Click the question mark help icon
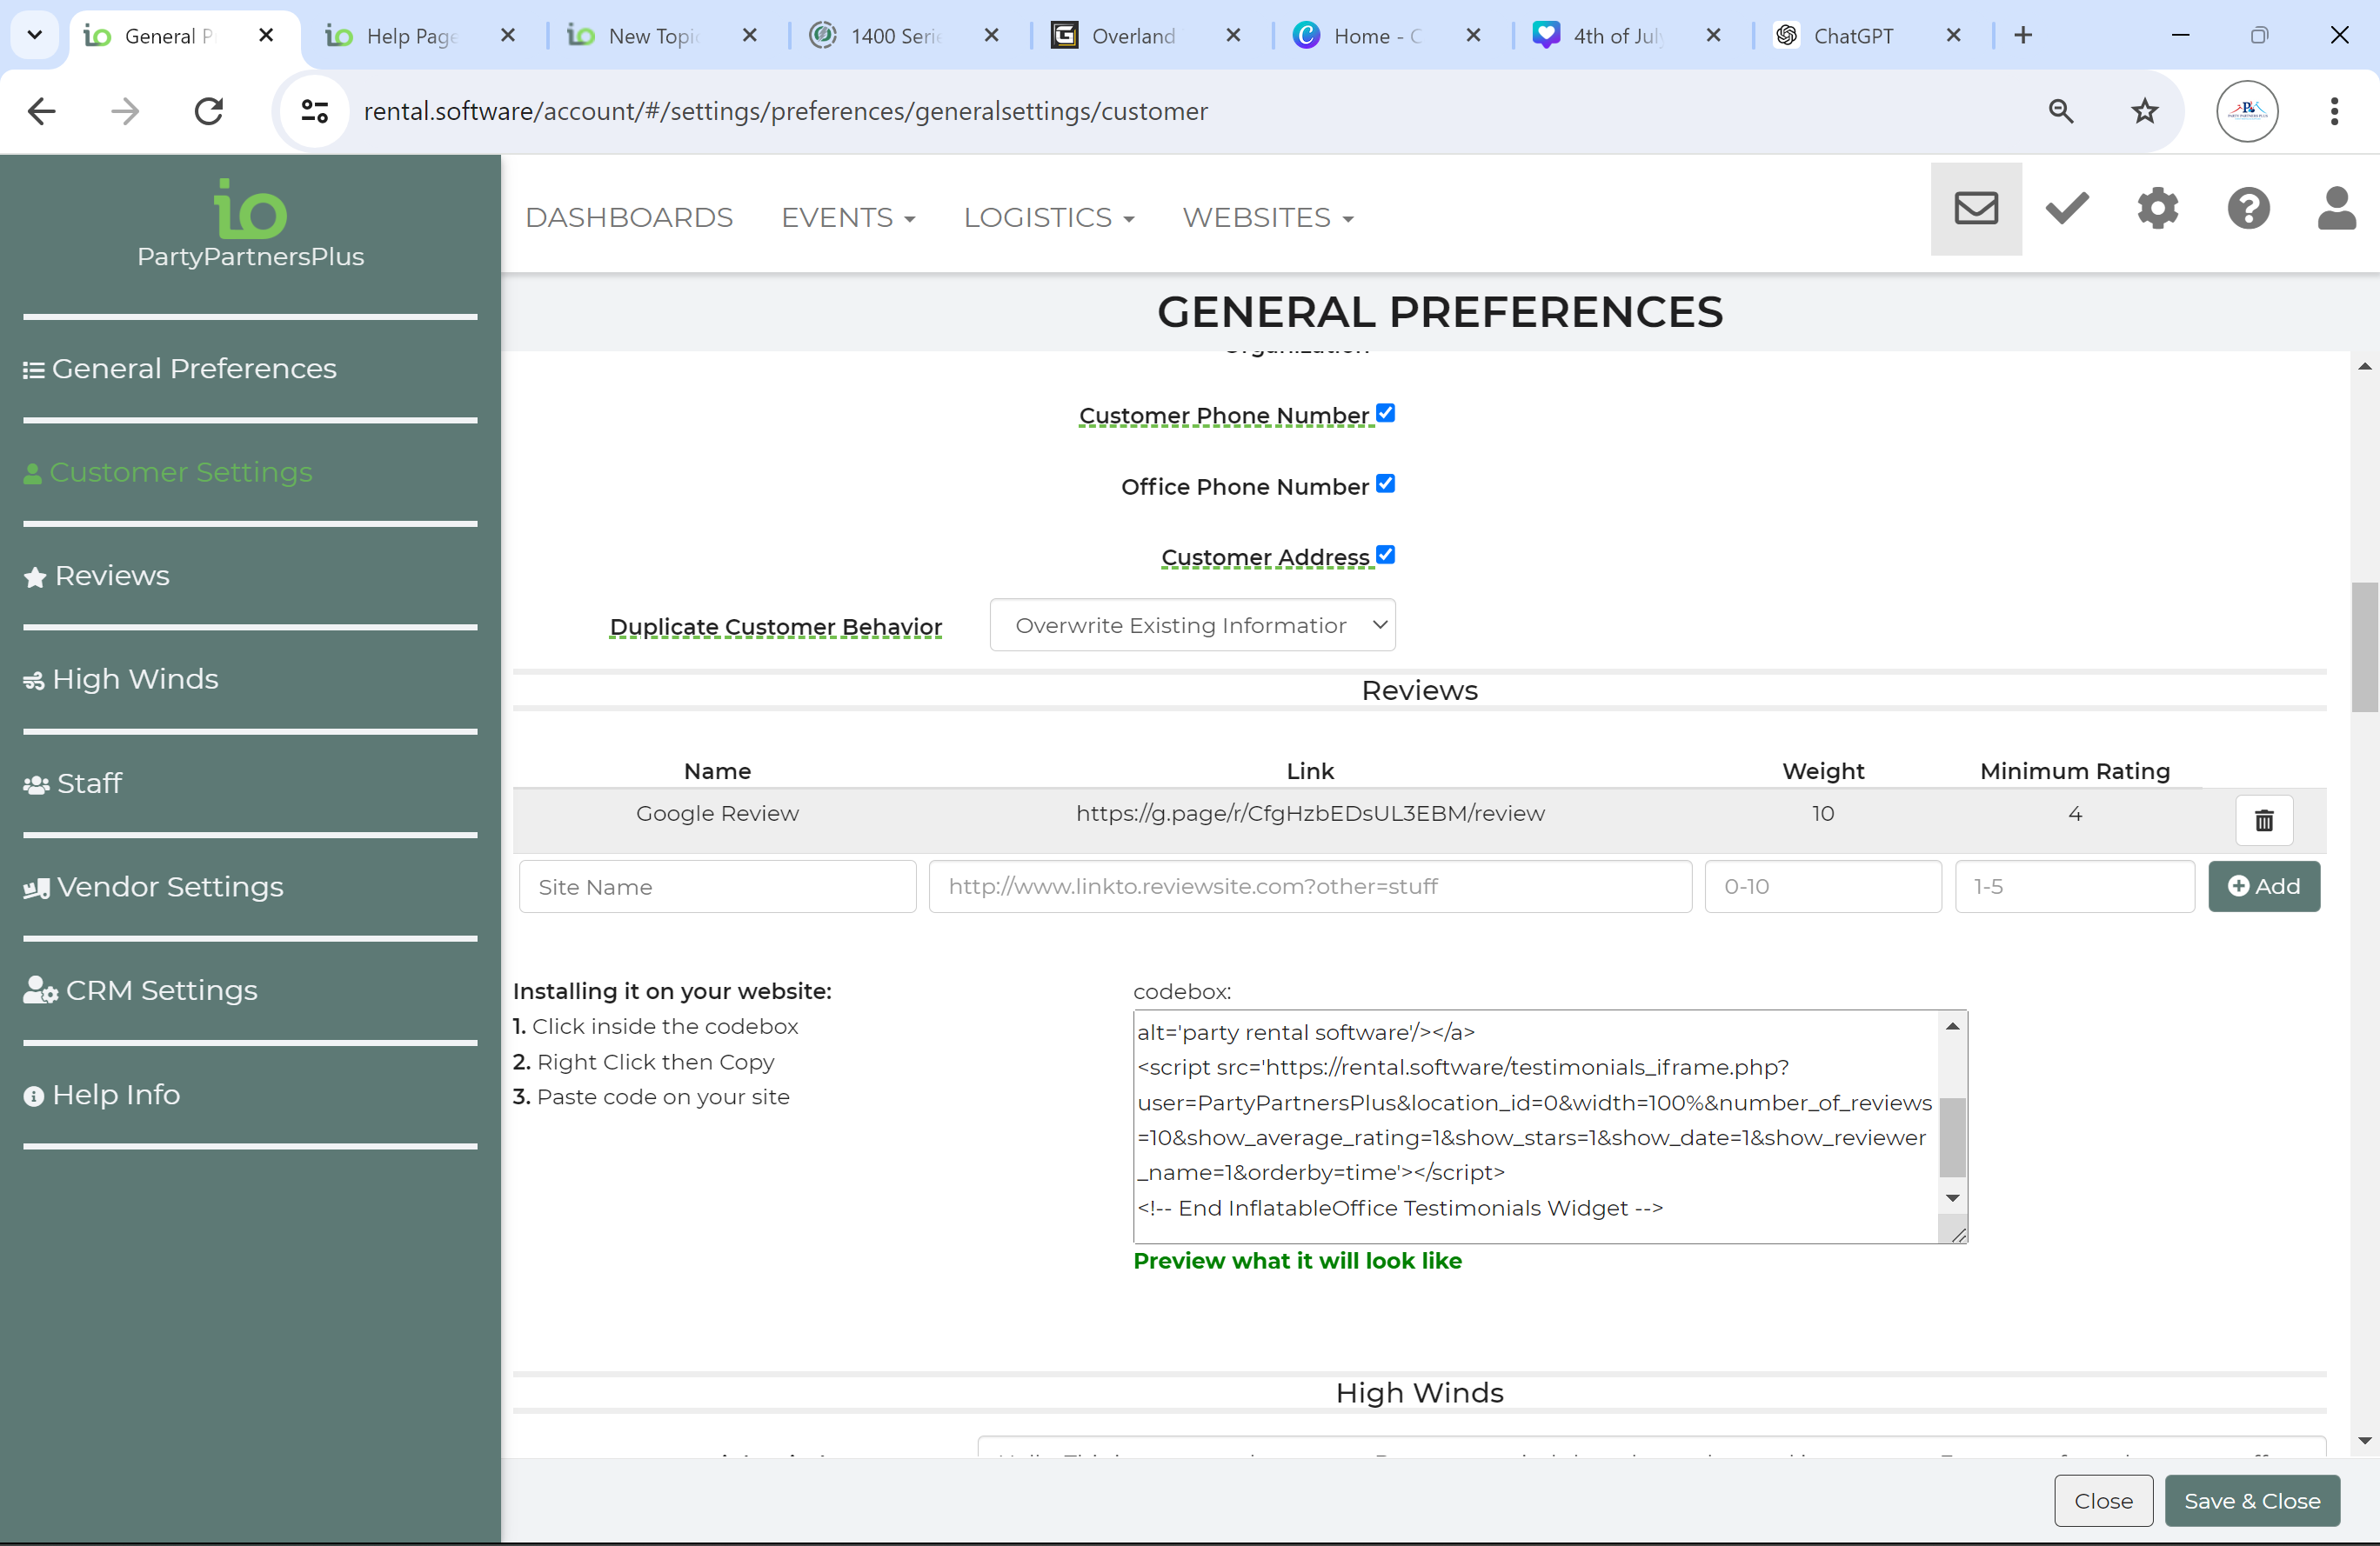 tap(2247, 209)
